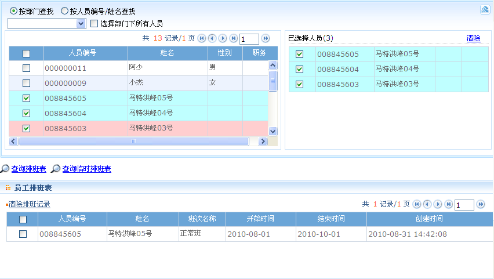The height and width of the screenshot is (279, 494).
Task: Select the 按部门查找 radio button
Action: [14, 11]
